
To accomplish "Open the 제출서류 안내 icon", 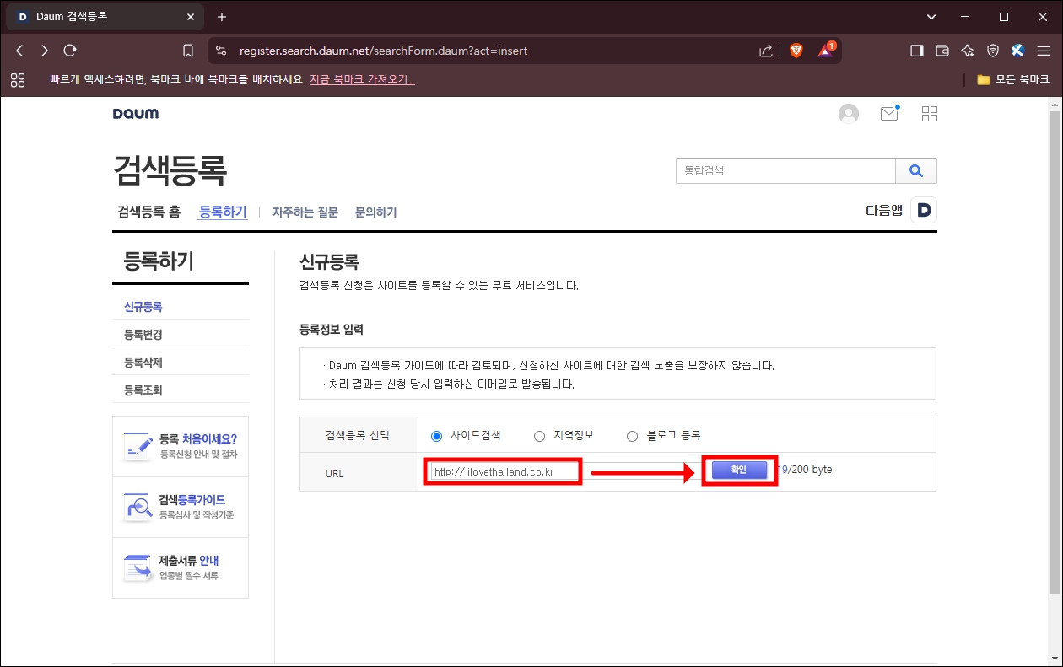I will [137, 567].
